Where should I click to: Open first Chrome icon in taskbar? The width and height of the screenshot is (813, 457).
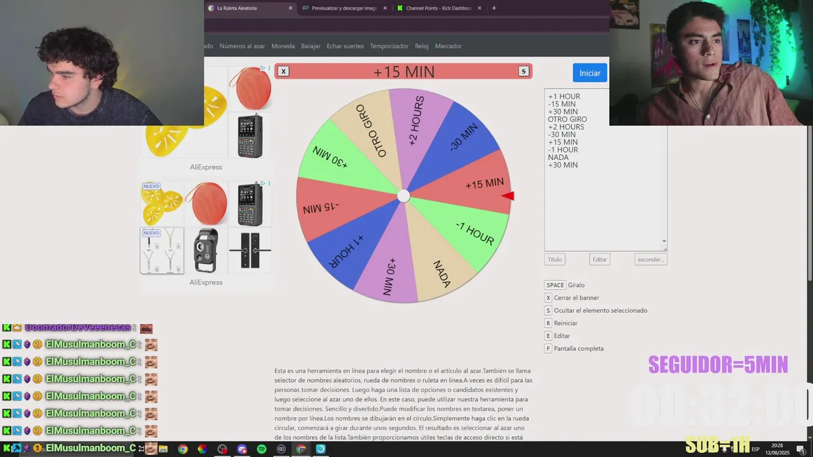[x=183, y=449]
